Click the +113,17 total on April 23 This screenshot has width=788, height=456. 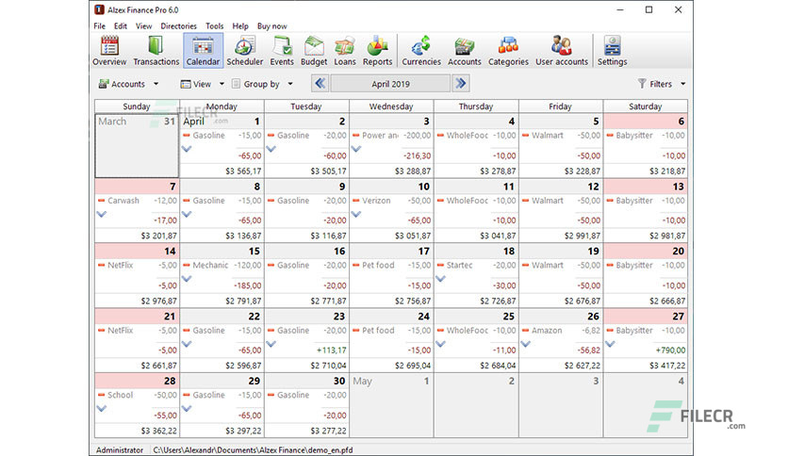(x=331, y=350)
